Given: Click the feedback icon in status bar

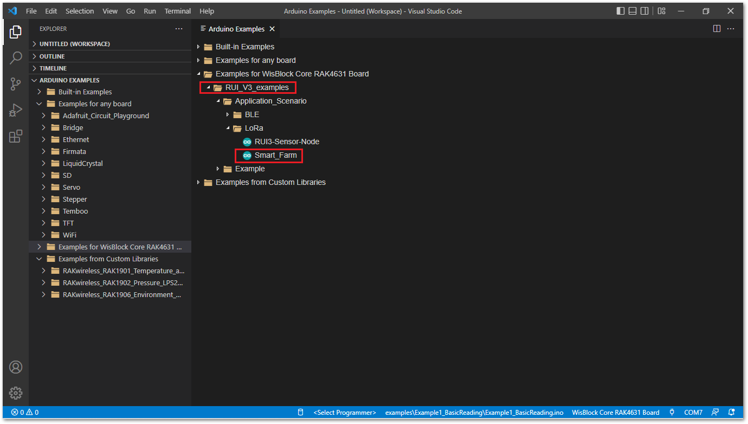Looking at the screenshot, I should (715, 413).
